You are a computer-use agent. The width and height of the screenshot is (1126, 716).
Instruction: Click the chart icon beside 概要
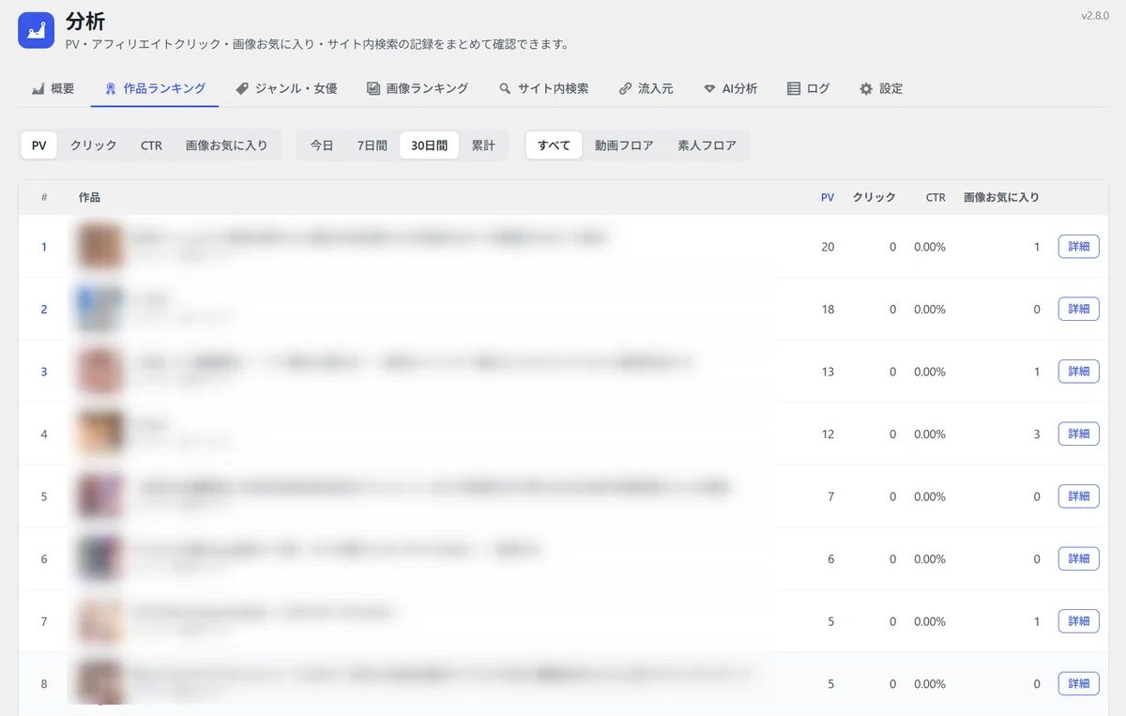point(38,89)
